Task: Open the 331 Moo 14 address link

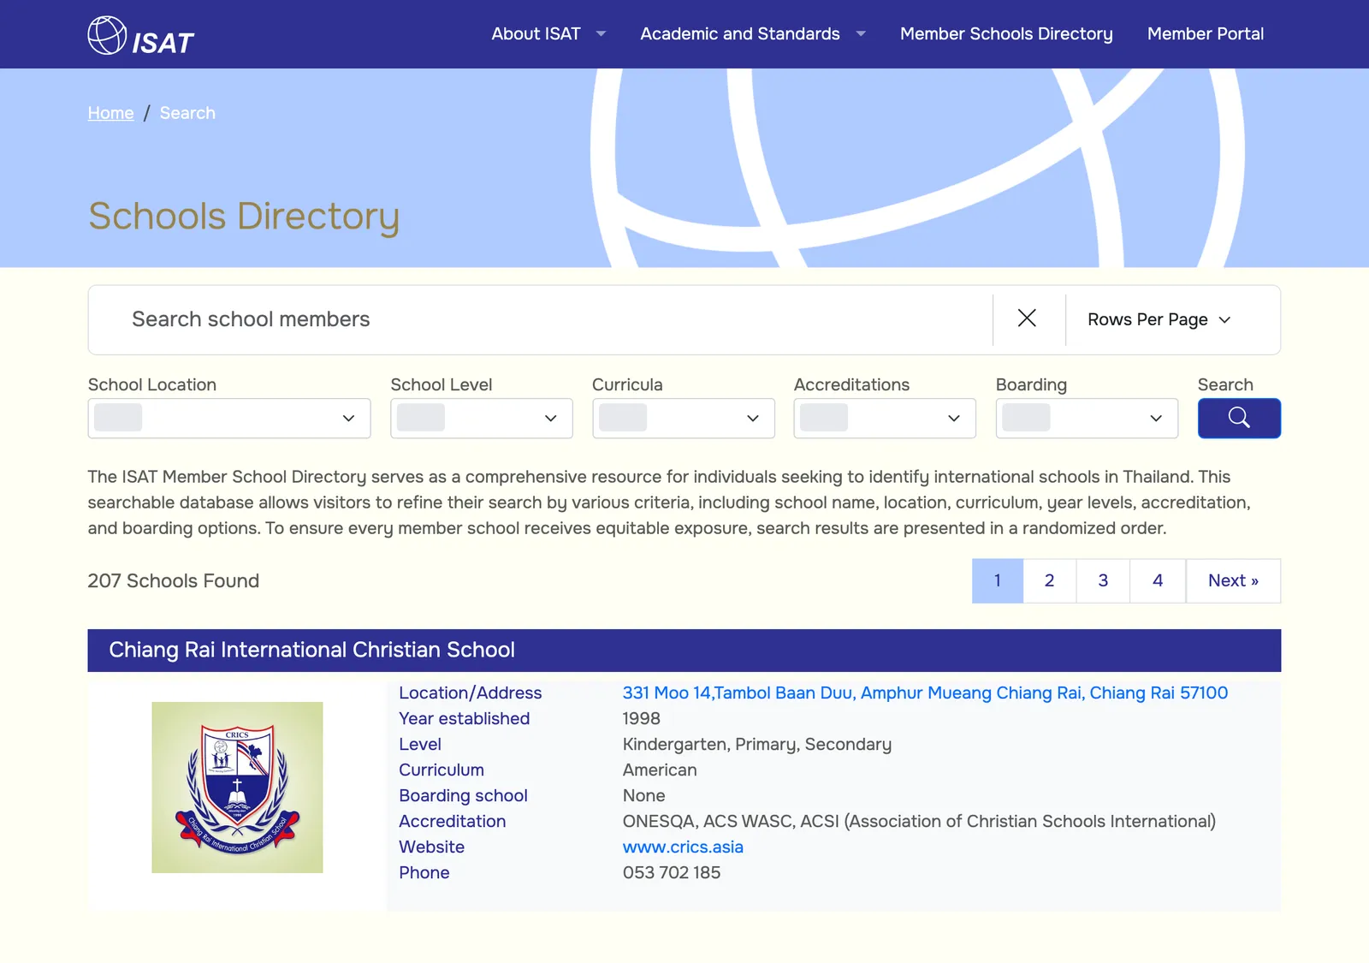Action: pyautogui.click(x=925, y=693)
